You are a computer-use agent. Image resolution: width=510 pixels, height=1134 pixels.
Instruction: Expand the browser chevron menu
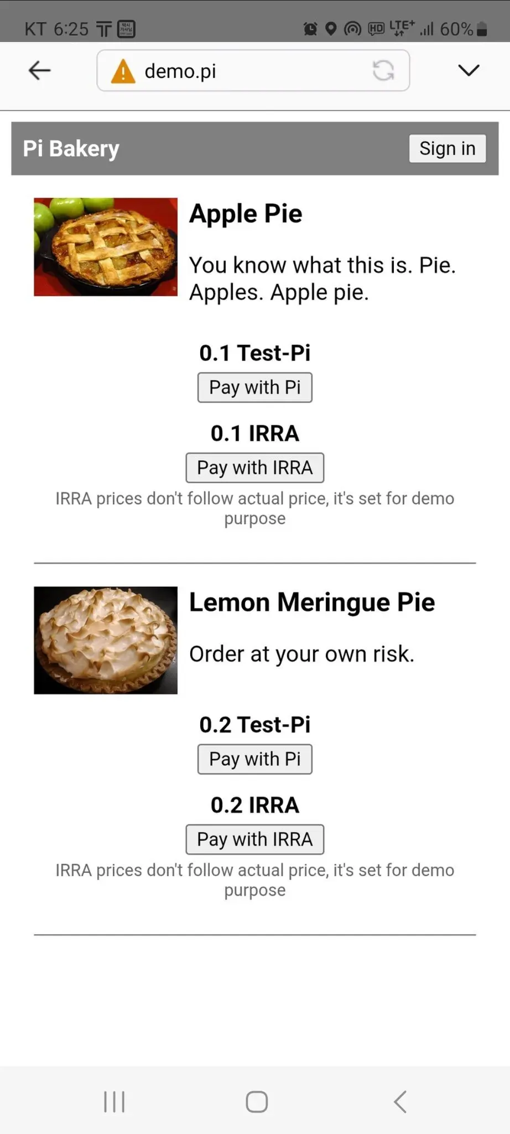coord(469,70)
